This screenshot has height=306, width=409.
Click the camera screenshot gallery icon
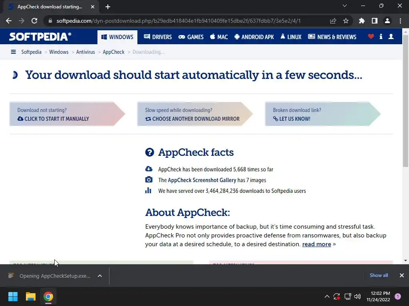coord(149,180)
